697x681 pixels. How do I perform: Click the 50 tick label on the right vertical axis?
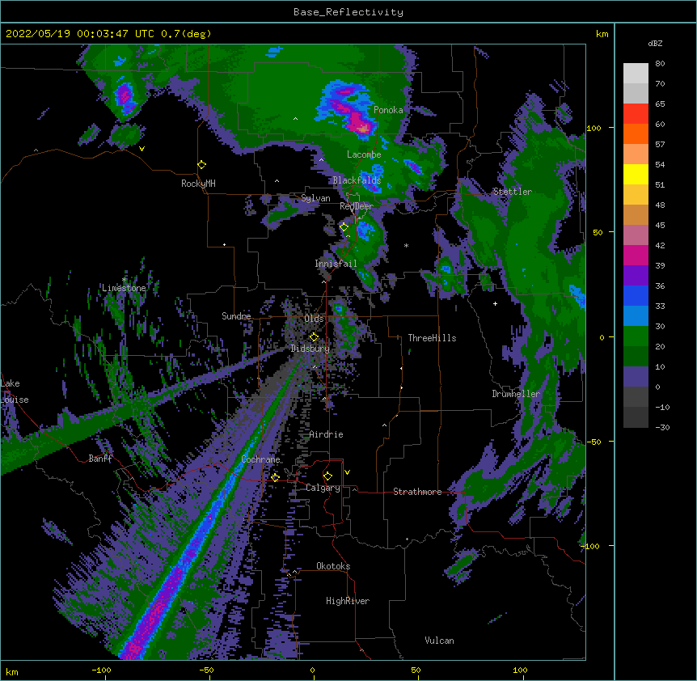[x=598, y=232]
